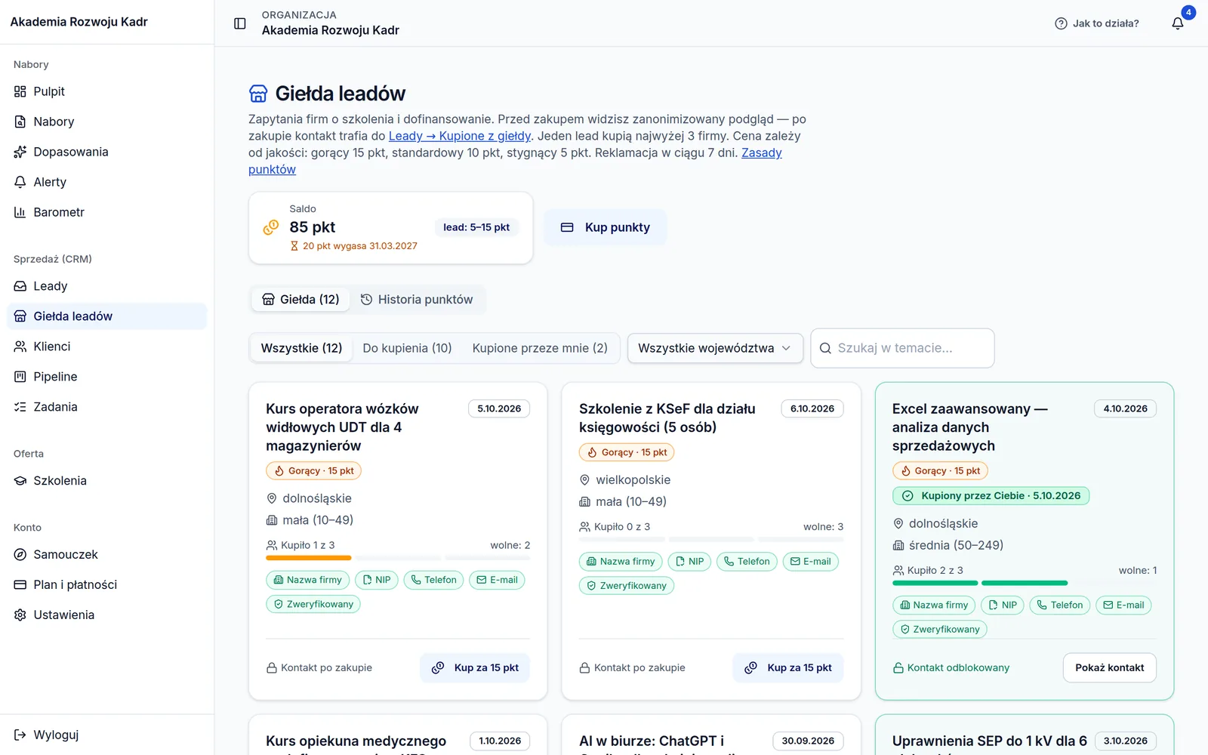Click the Klienci people icon
This screenshot has height=755, width=1208.
[20, 347]
